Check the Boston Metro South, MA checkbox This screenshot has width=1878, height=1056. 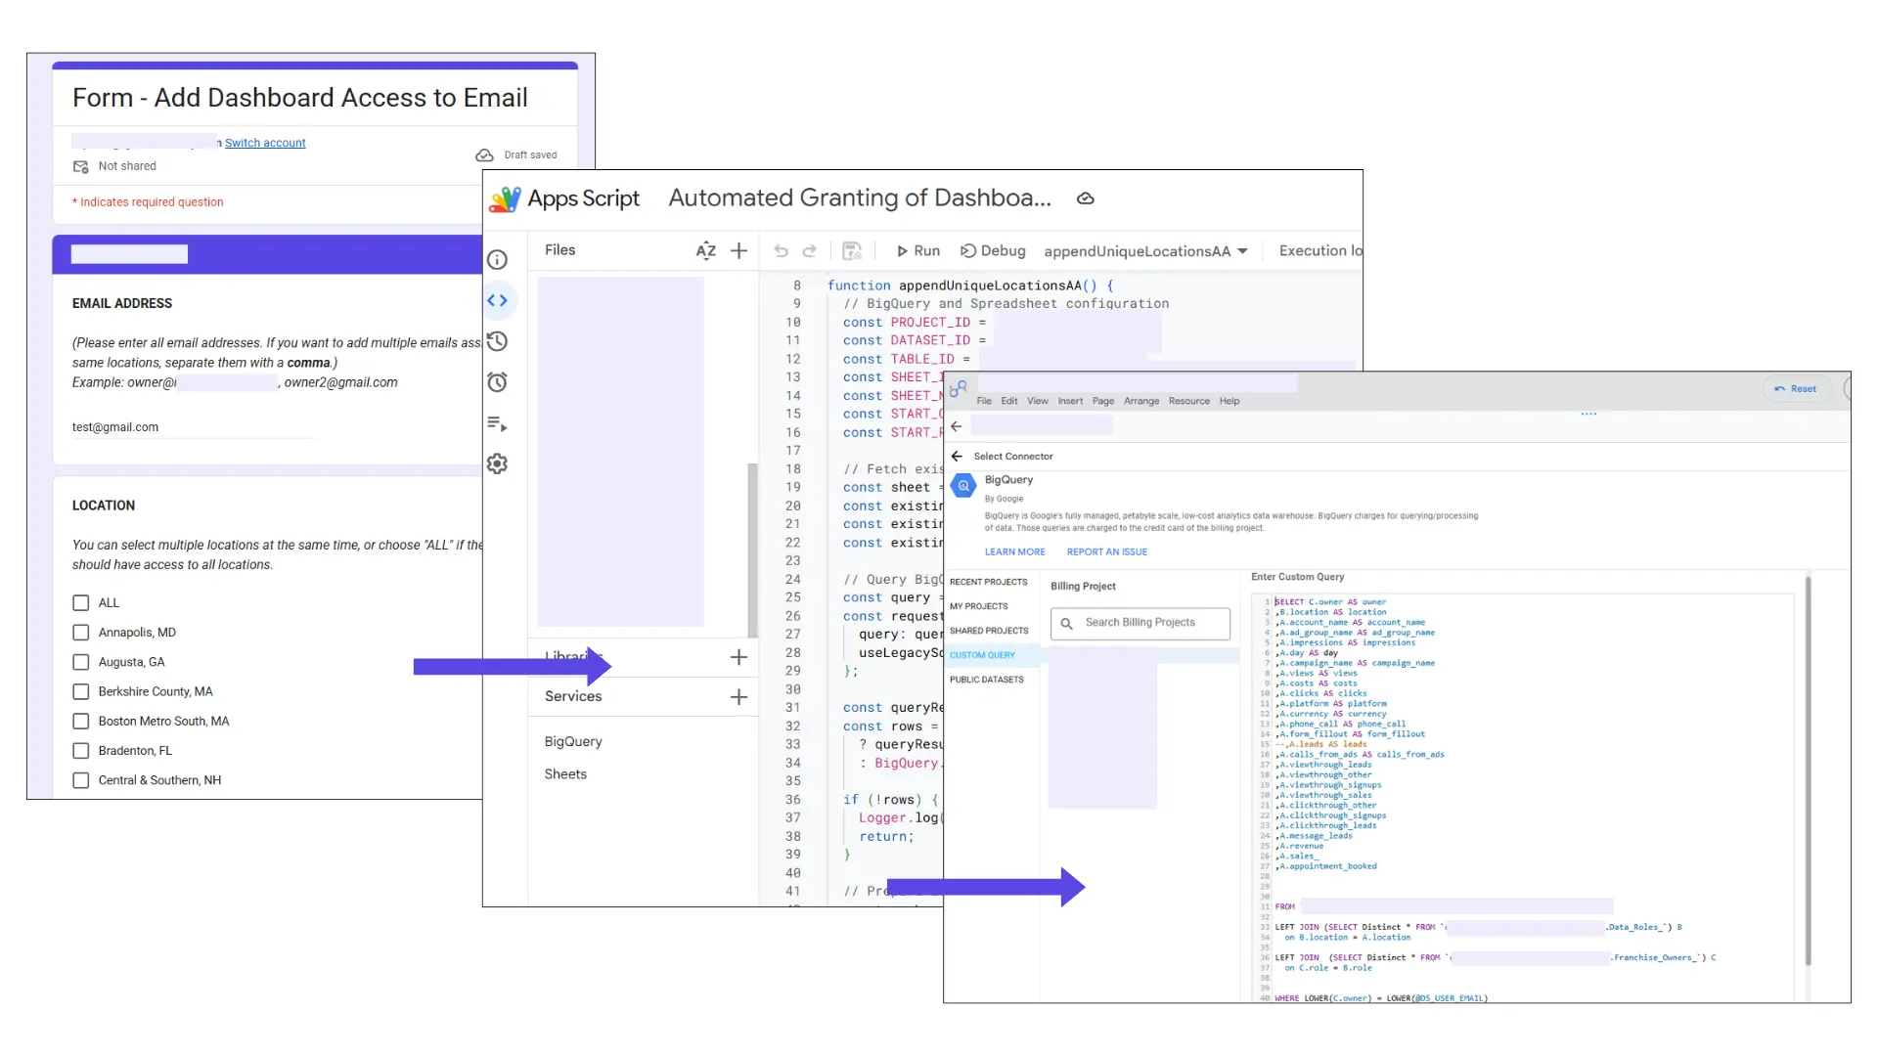pos(81,722)
